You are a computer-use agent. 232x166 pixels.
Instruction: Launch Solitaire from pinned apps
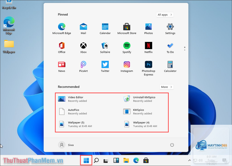tap(105, 48)
